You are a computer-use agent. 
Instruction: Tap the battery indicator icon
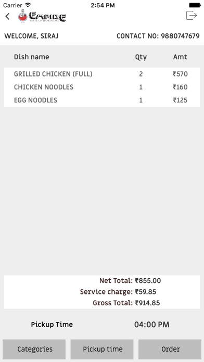point(195,5)
